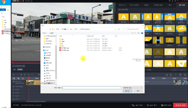Switch to the 오버레이 클립 tab
Screen dimensions: 188x108
(x=158, y=5)
